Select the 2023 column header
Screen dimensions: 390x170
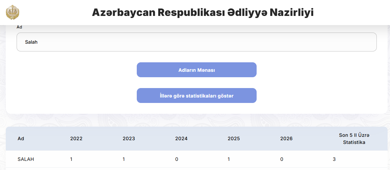tap(129, 139)
